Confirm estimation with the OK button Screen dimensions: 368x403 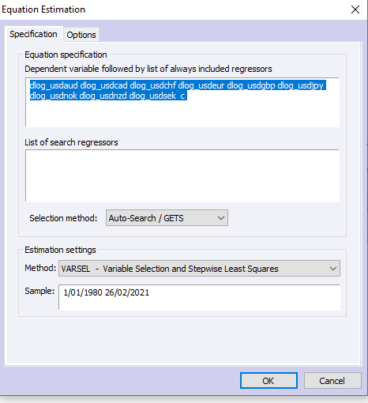pyautogui.click(x=268, y=381)
